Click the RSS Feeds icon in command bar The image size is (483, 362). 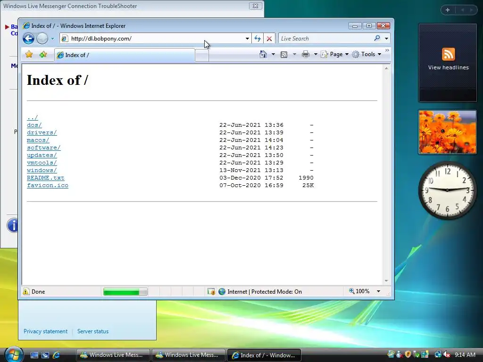tap(284, 55)
